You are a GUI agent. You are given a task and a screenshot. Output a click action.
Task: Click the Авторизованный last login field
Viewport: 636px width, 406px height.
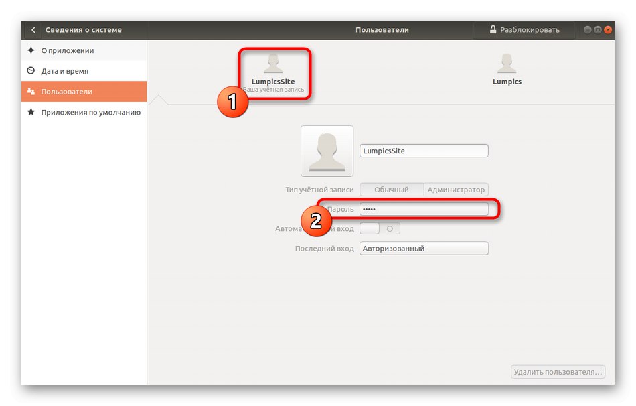(424, 248)
